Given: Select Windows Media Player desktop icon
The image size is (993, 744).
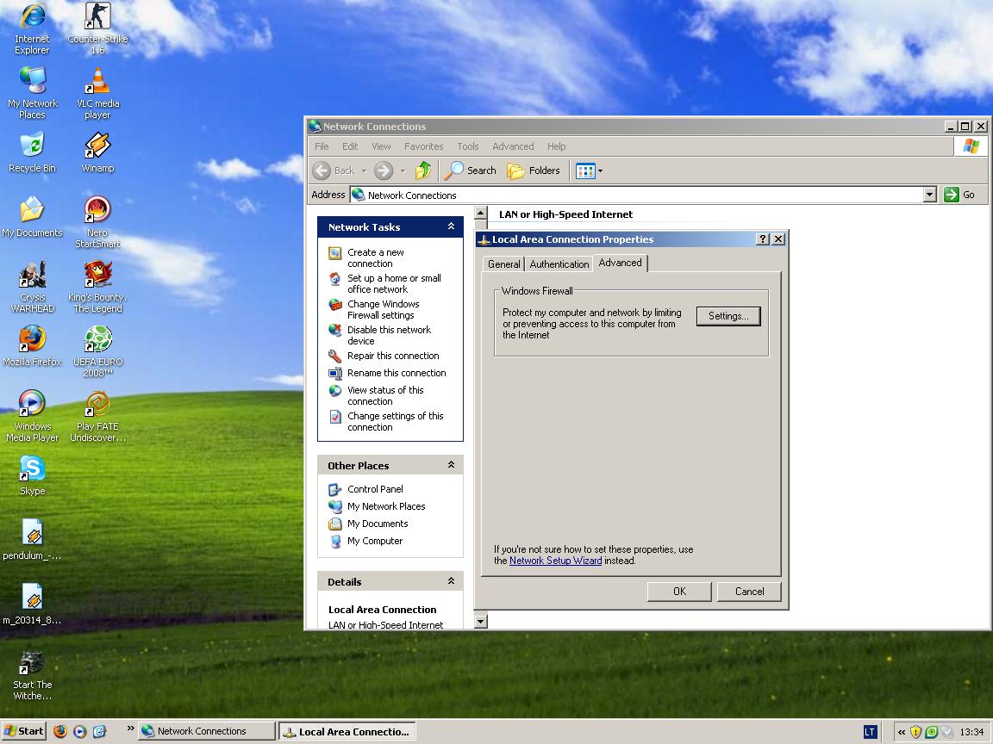Looking at the screenshot, I should click(32, 416).
